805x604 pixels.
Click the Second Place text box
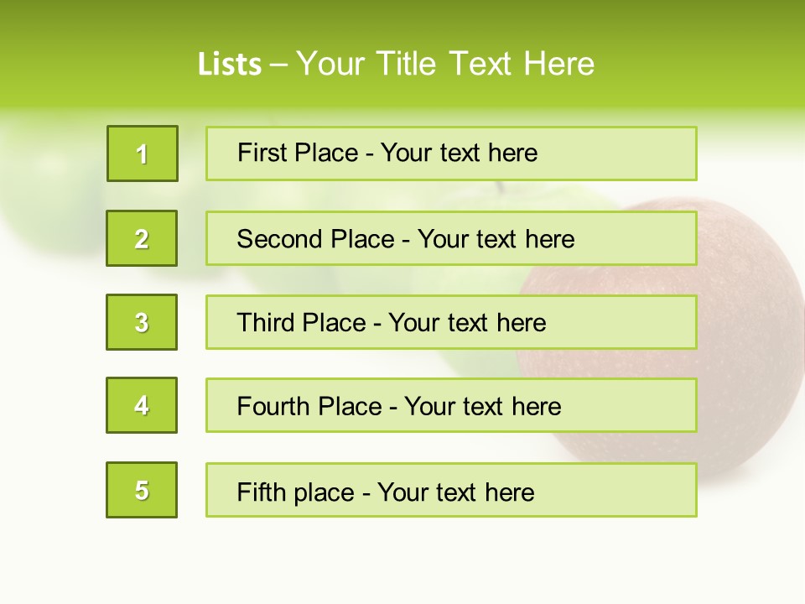pos(451,238)
